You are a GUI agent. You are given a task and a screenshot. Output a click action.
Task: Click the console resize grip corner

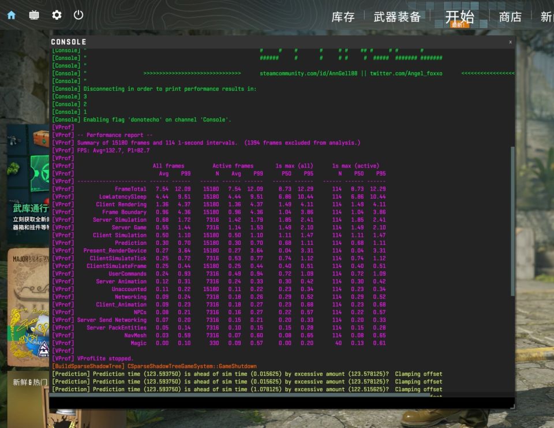512,407
